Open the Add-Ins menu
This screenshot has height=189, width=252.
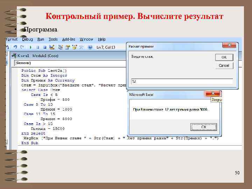[69, 39]
